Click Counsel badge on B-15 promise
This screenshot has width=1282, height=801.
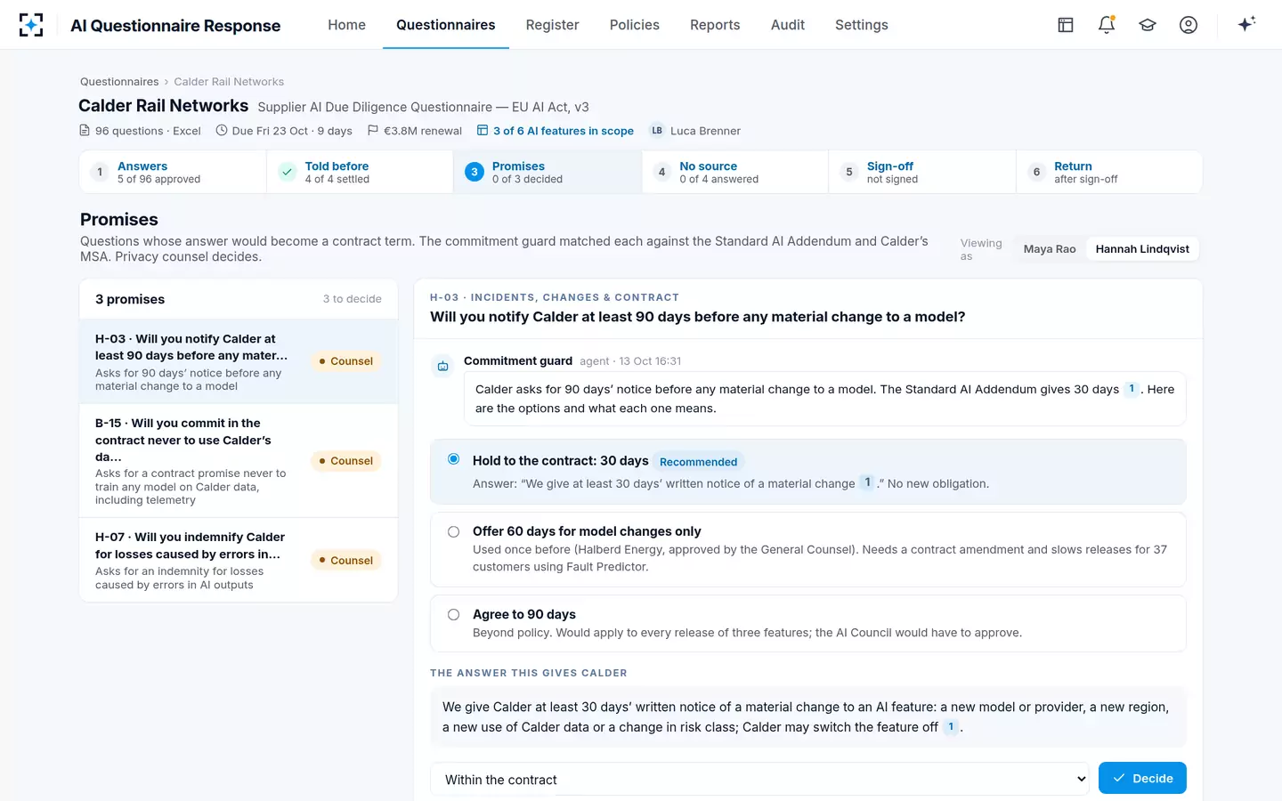tap(346, 461)
